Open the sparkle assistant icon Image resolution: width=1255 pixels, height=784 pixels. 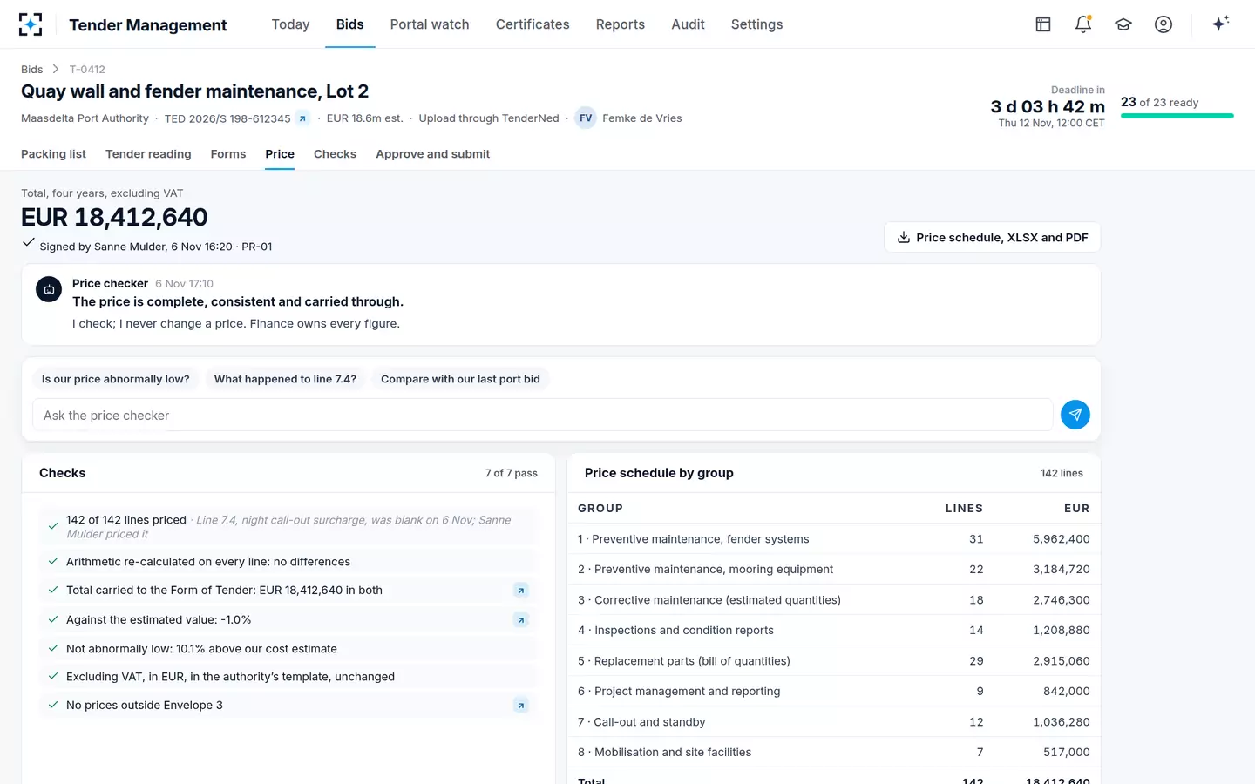coord(1220,24)
